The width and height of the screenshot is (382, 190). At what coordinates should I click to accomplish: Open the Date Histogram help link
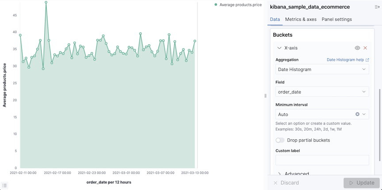[346, 60]
